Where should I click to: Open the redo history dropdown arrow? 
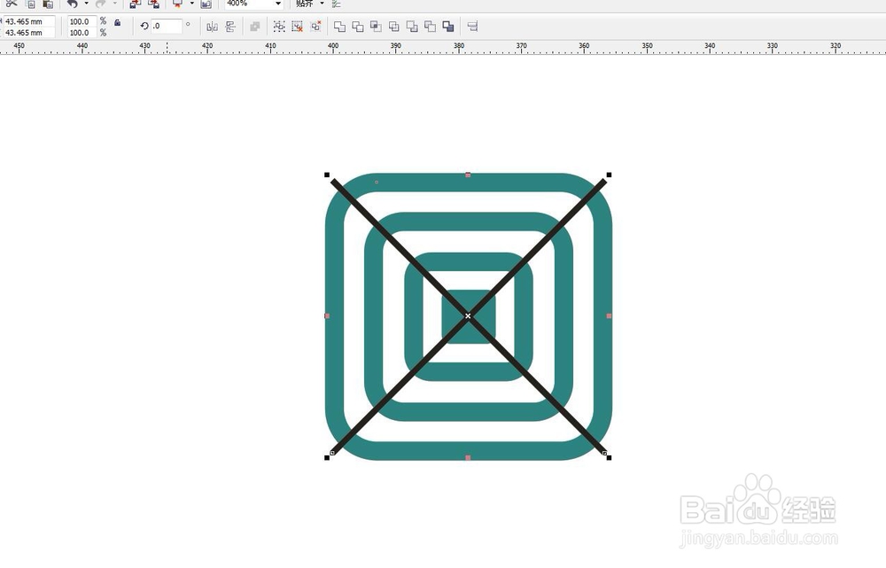click(x=114, y=4)
